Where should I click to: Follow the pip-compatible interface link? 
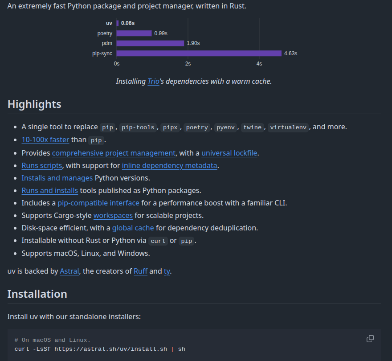coord(98,203)
